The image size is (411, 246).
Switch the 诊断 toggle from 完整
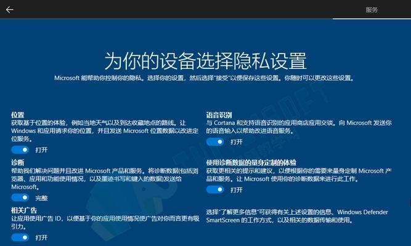coord(20,197)
